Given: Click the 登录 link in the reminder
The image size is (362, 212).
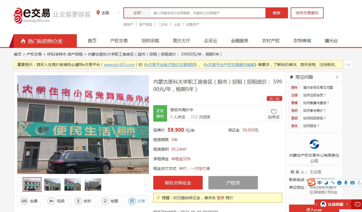Looking at the screenshot, I should [220, 198].
